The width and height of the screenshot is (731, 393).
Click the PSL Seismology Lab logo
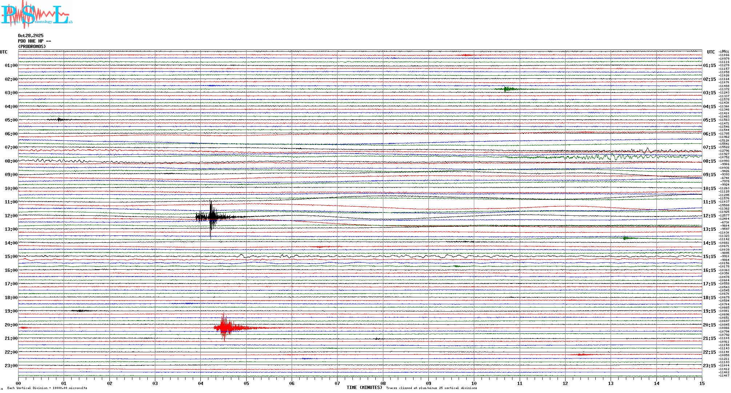click(36, 15)
